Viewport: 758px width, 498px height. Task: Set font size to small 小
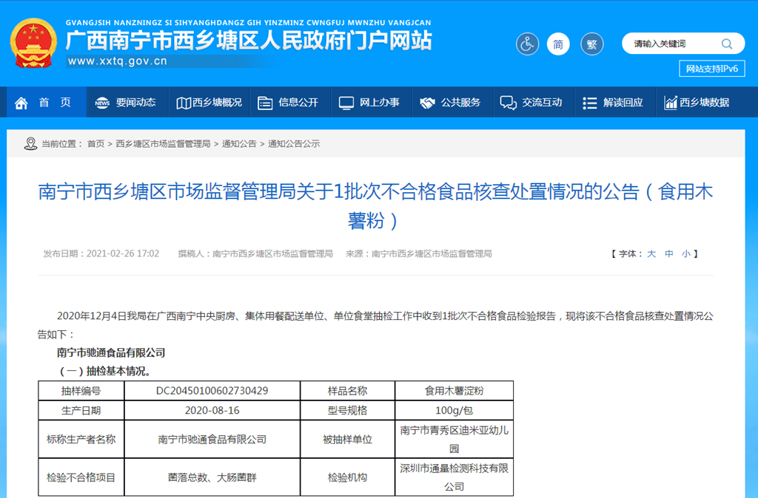tap(686, 253)
